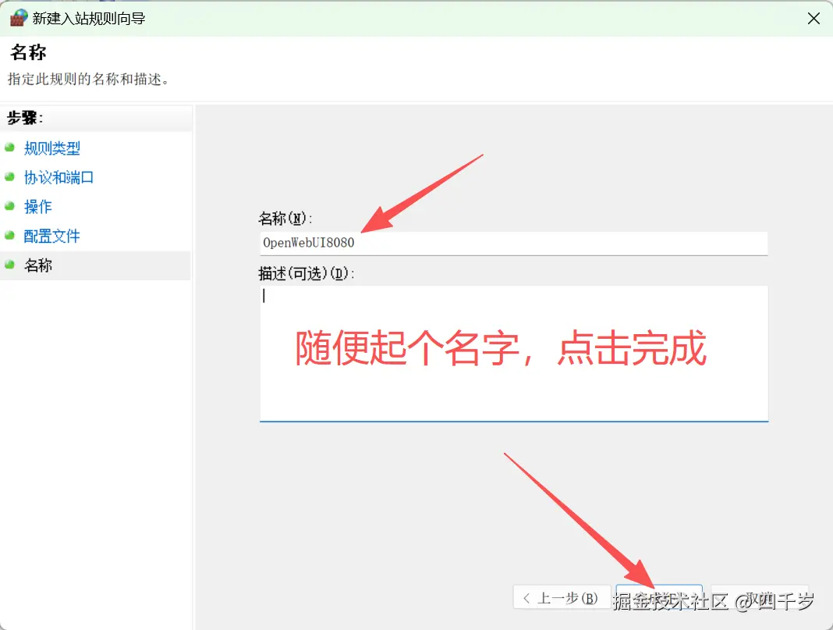Place cursor on the OpenWebUI8080 text
This screenshot has width=833, height=630.
click(x=308, y=243)
